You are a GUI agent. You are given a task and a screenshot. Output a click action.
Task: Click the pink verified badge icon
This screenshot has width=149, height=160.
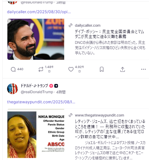coord(51,86)
